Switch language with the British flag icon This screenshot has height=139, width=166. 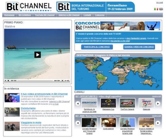click(161, 9)
